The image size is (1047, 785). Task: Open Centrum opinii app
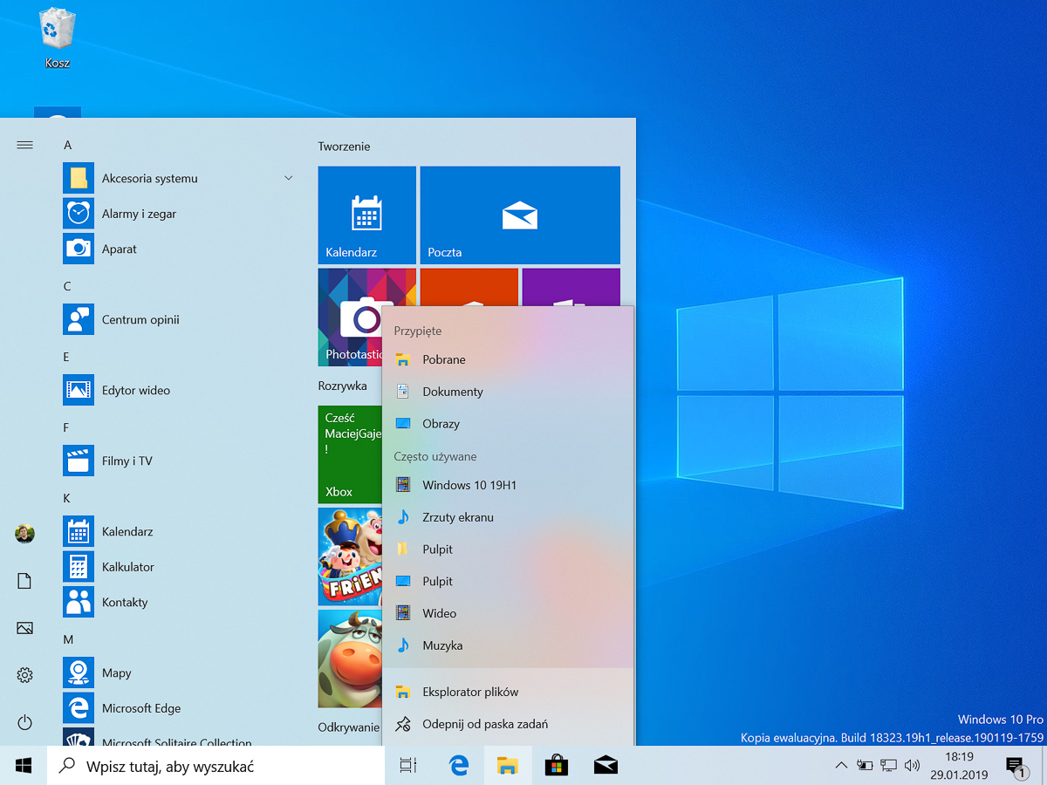(179, 319)
